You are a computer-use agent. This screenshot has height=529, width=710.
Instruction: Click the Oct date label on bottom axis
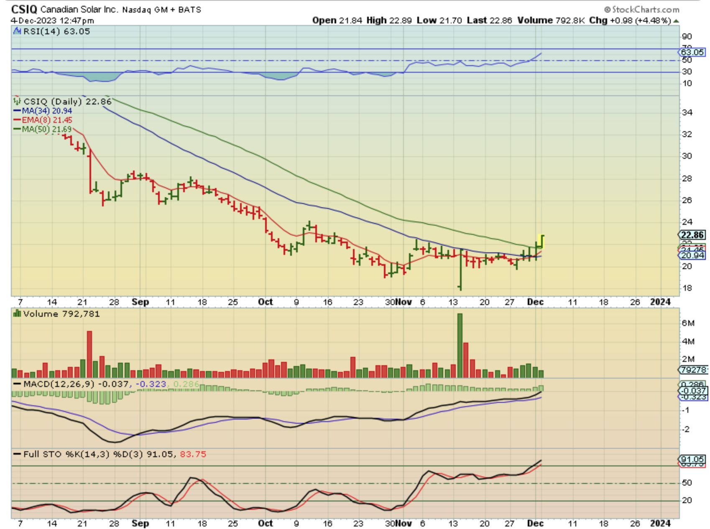tap(265, 523)
